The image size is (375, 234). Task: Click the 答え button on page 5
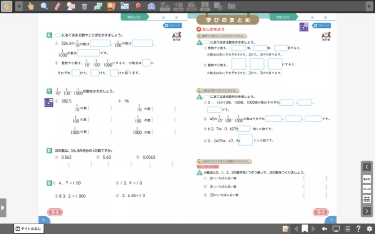click(x=320, y=212)
